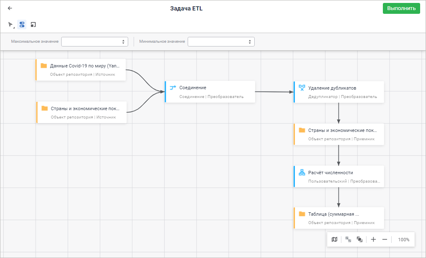
Task: Click the send to back icon
Action: pos(348,240)
